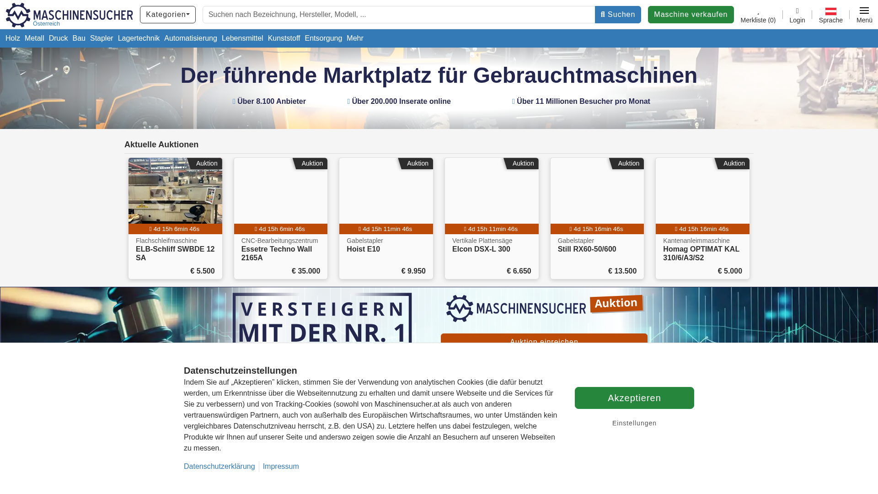Click the € 13.500 price of Still forklift
Screen dimensions: 878x494
point(622,271)
